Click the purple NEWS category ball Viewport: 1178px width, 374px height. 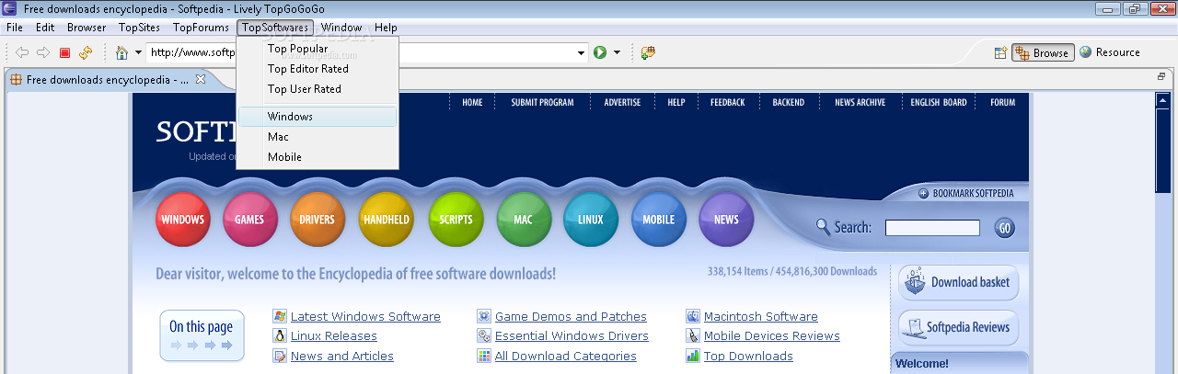(726, 220)
